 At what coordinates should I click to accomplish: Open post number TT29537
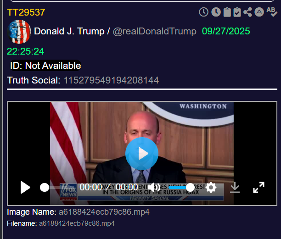(x=26, y=12)
